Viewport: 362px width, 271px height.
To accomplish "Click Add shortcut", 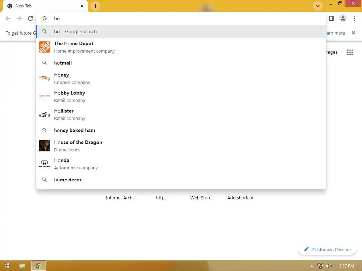I will pyautogui.click(x=240, y=198).
